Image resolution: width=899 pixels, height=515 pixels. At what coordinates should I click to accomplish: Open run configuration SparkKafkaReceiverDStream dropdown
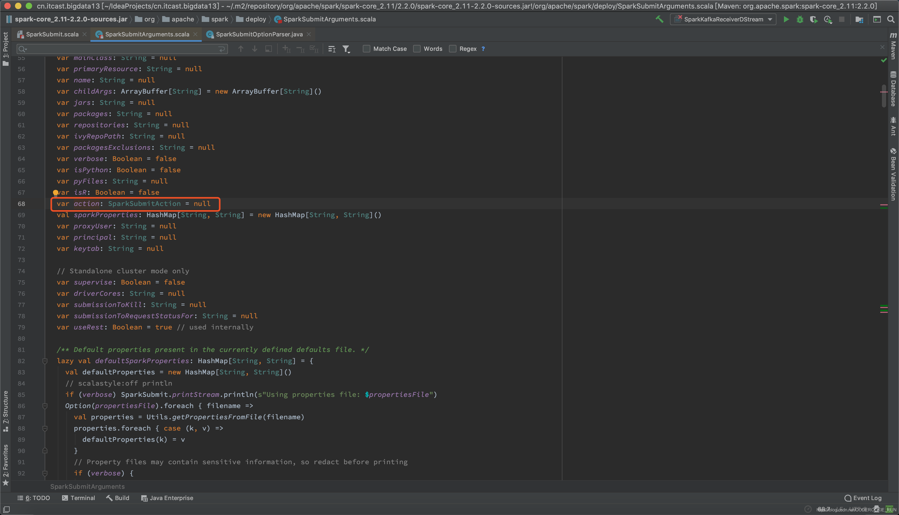pyautogui.click(x=723, y=20)
